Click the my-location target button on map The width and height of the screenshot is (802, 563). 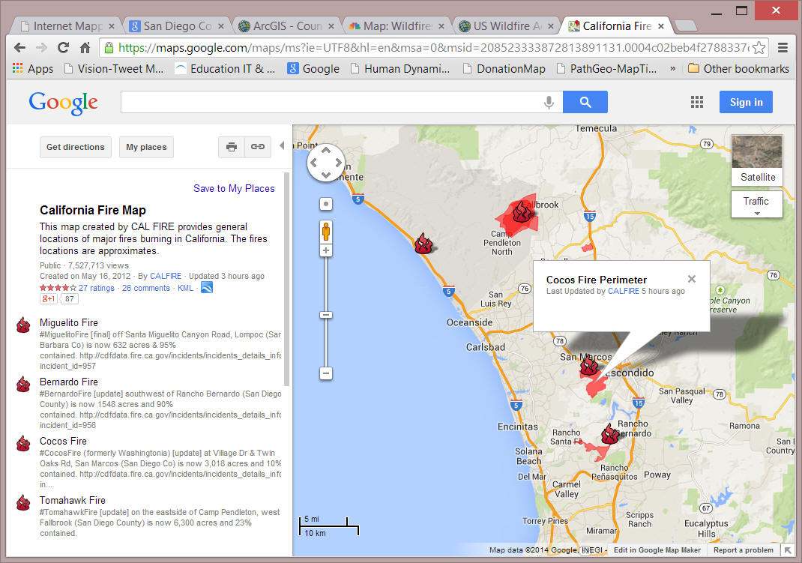pos(326,204)
